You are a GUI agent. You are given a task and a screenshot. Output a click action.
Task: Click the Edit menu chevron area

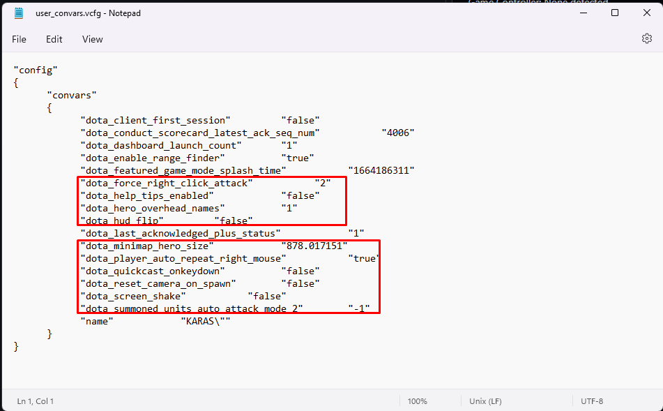point(54,39)
